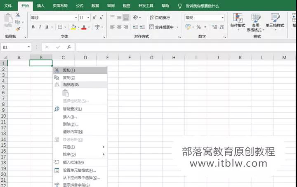Increase indent
This screenshot has width=297, height=187.
[x=142, y=27]
